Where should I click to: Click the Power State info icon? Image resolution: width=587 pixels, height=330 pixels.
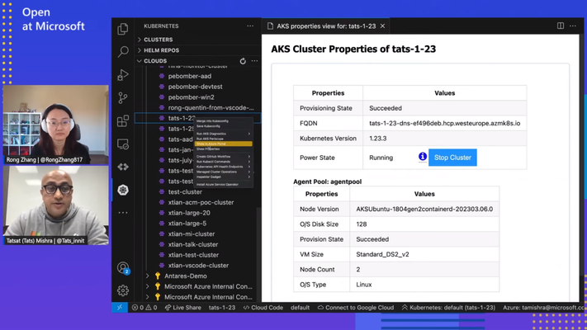click(x=422, y=157)
